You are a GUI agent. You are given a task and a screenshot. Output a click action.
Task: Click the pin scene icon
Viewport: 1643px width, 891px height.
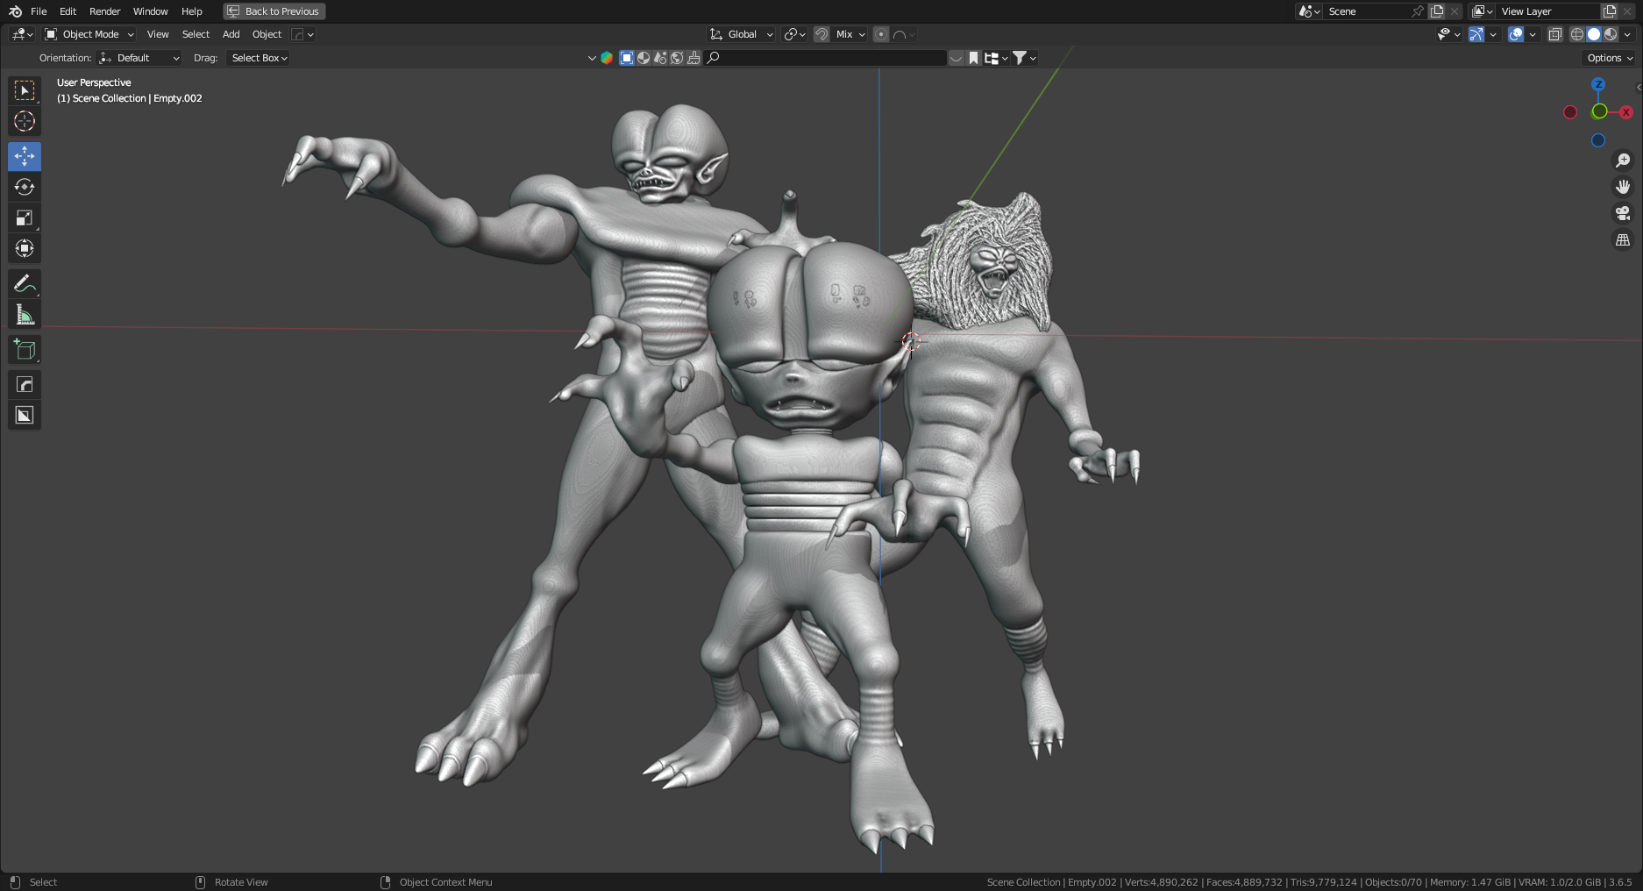pyautogui.click(x=1417, y=11)
